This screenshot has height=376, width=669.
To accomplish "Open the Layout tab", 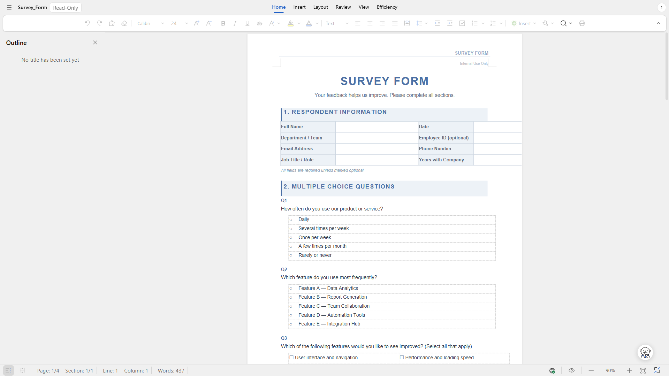I will pos(320,7).
